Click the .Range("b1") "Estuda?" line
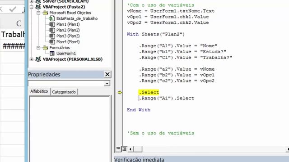 point(182,52)
